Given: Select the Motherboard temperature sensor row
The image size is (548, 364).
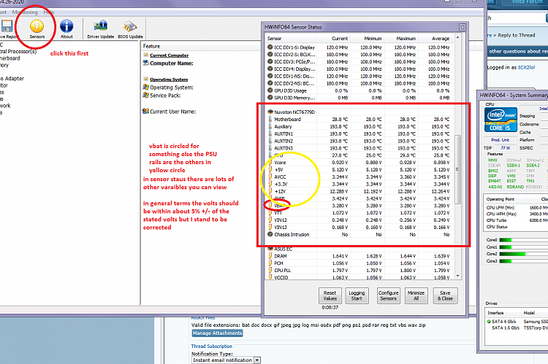Looking at the screenshot, I should click(360, 120).
